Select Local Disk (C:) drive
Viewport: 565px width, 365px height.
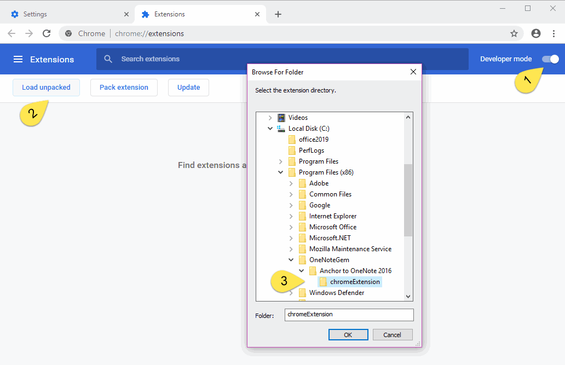(x=309, y=129)
